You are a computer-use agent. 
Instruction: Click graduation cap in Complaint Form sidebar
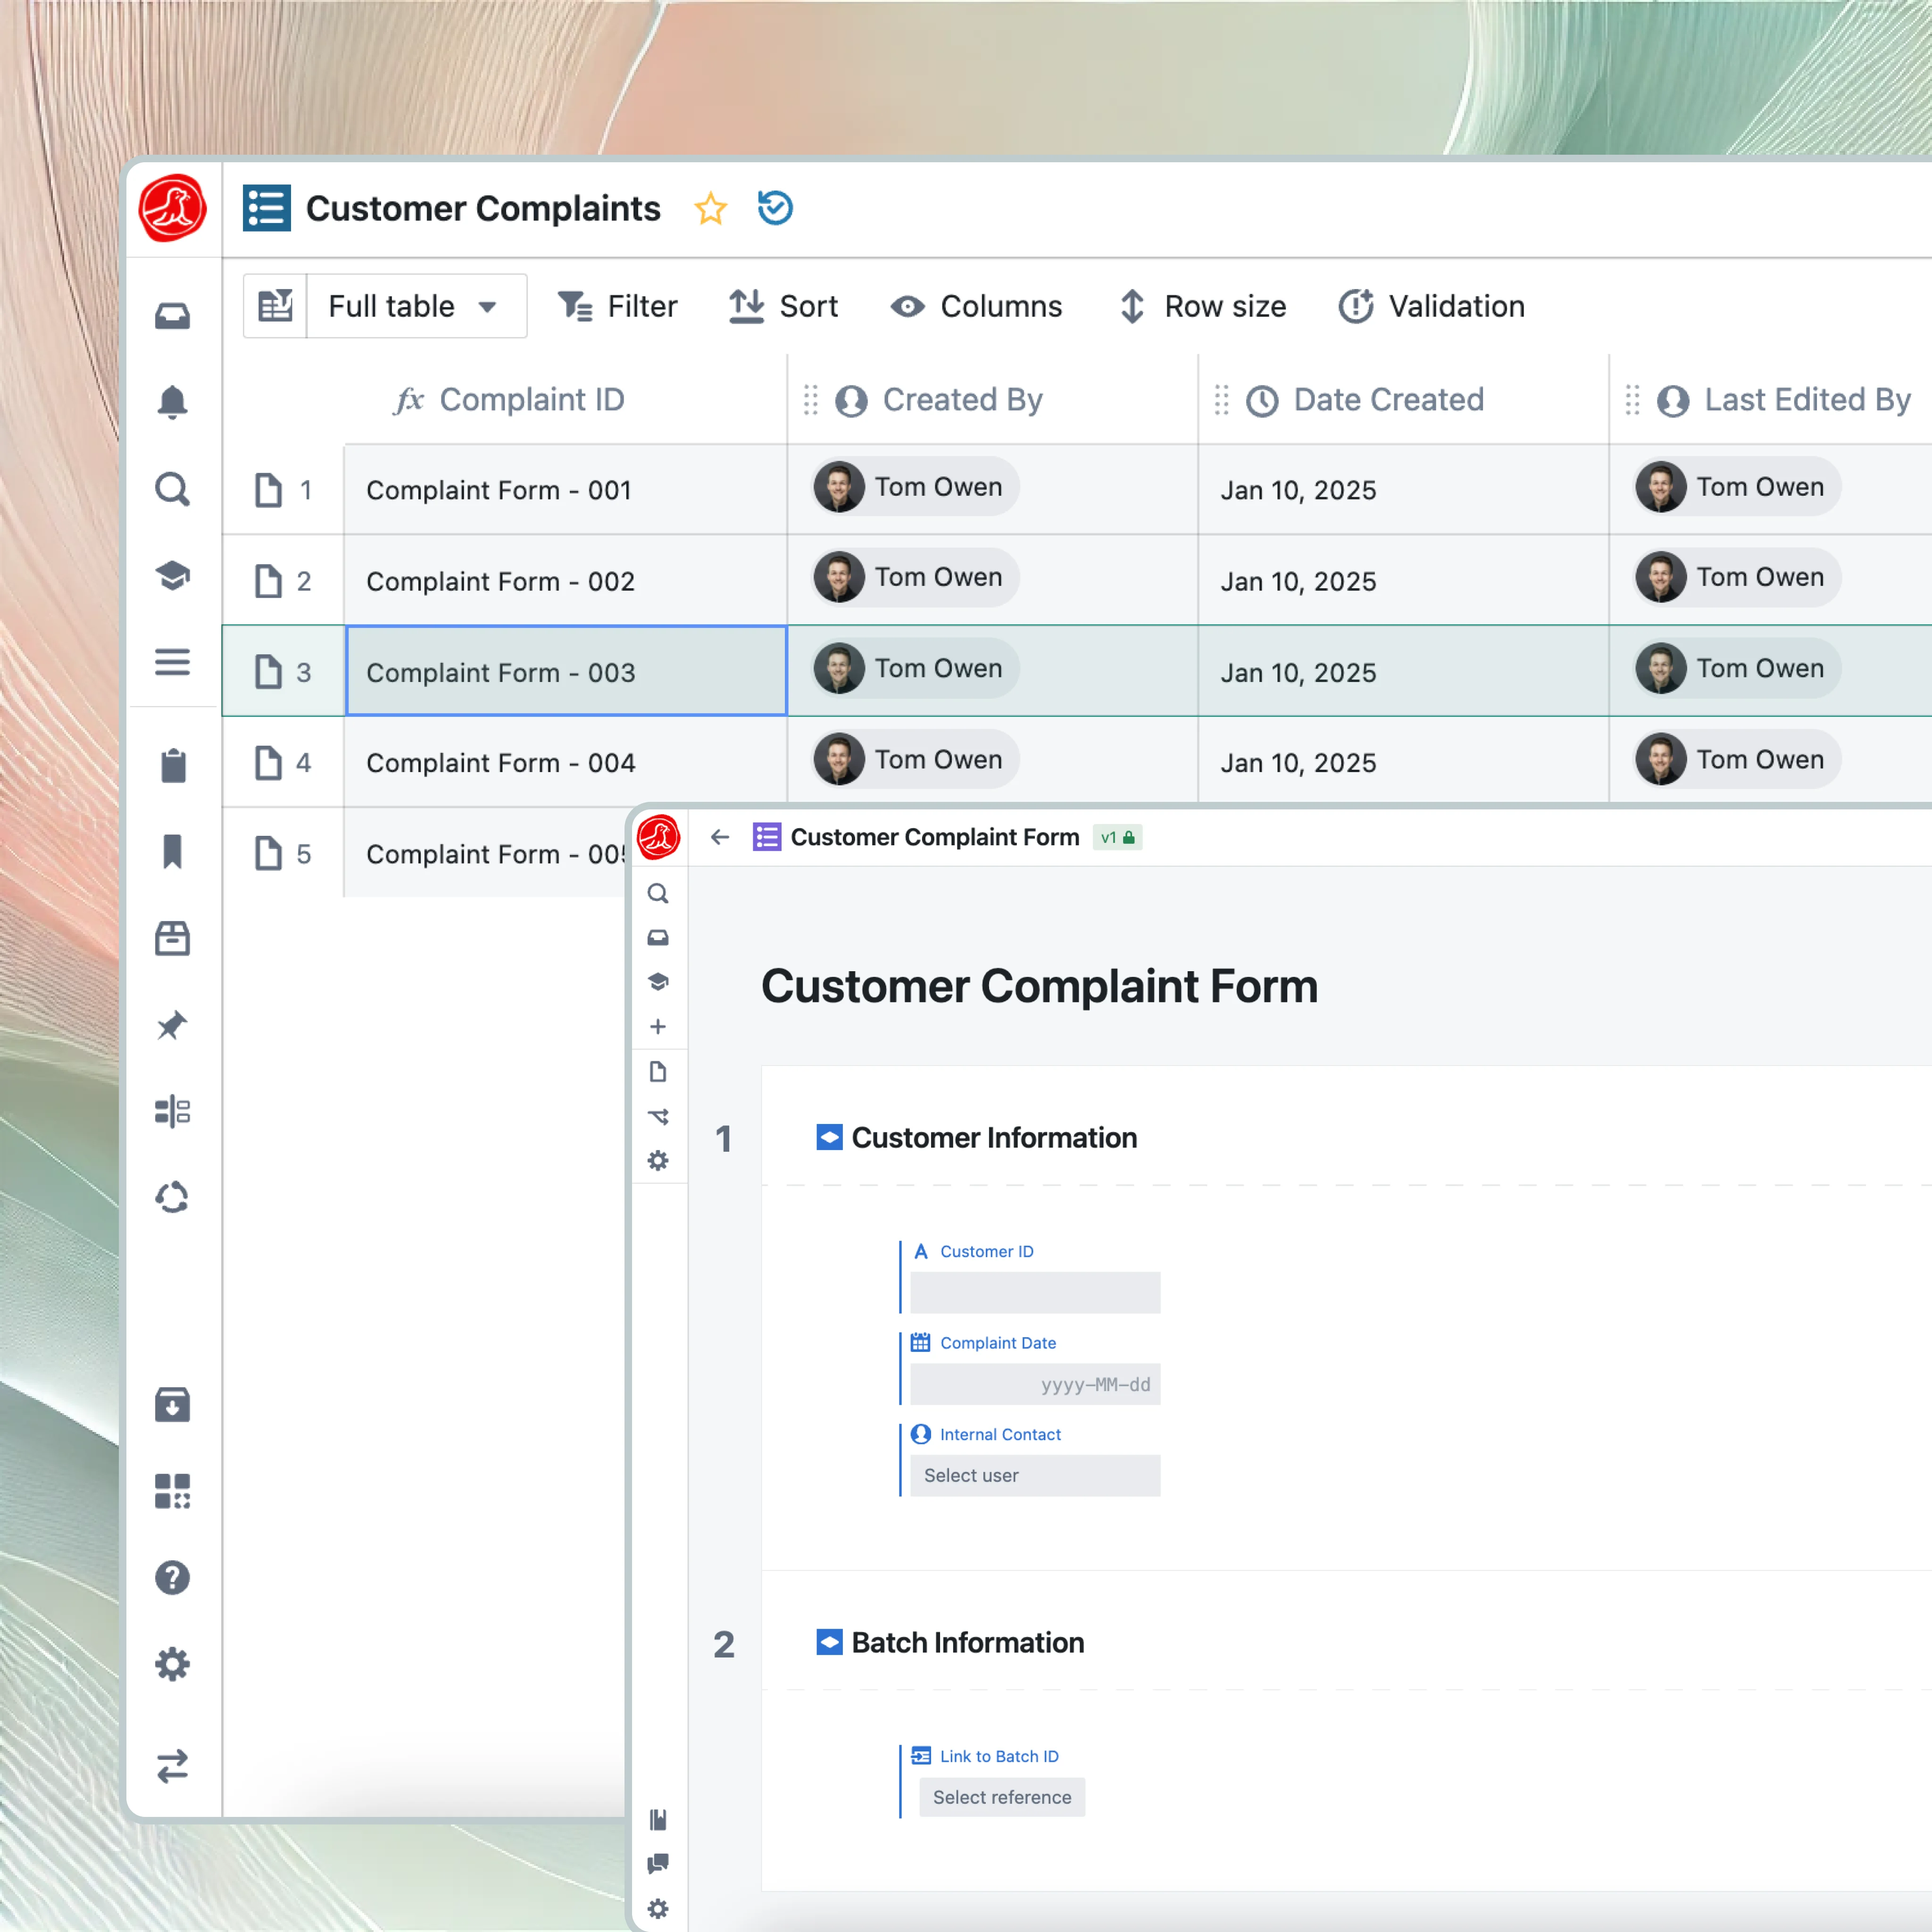(x=658, y=982)
